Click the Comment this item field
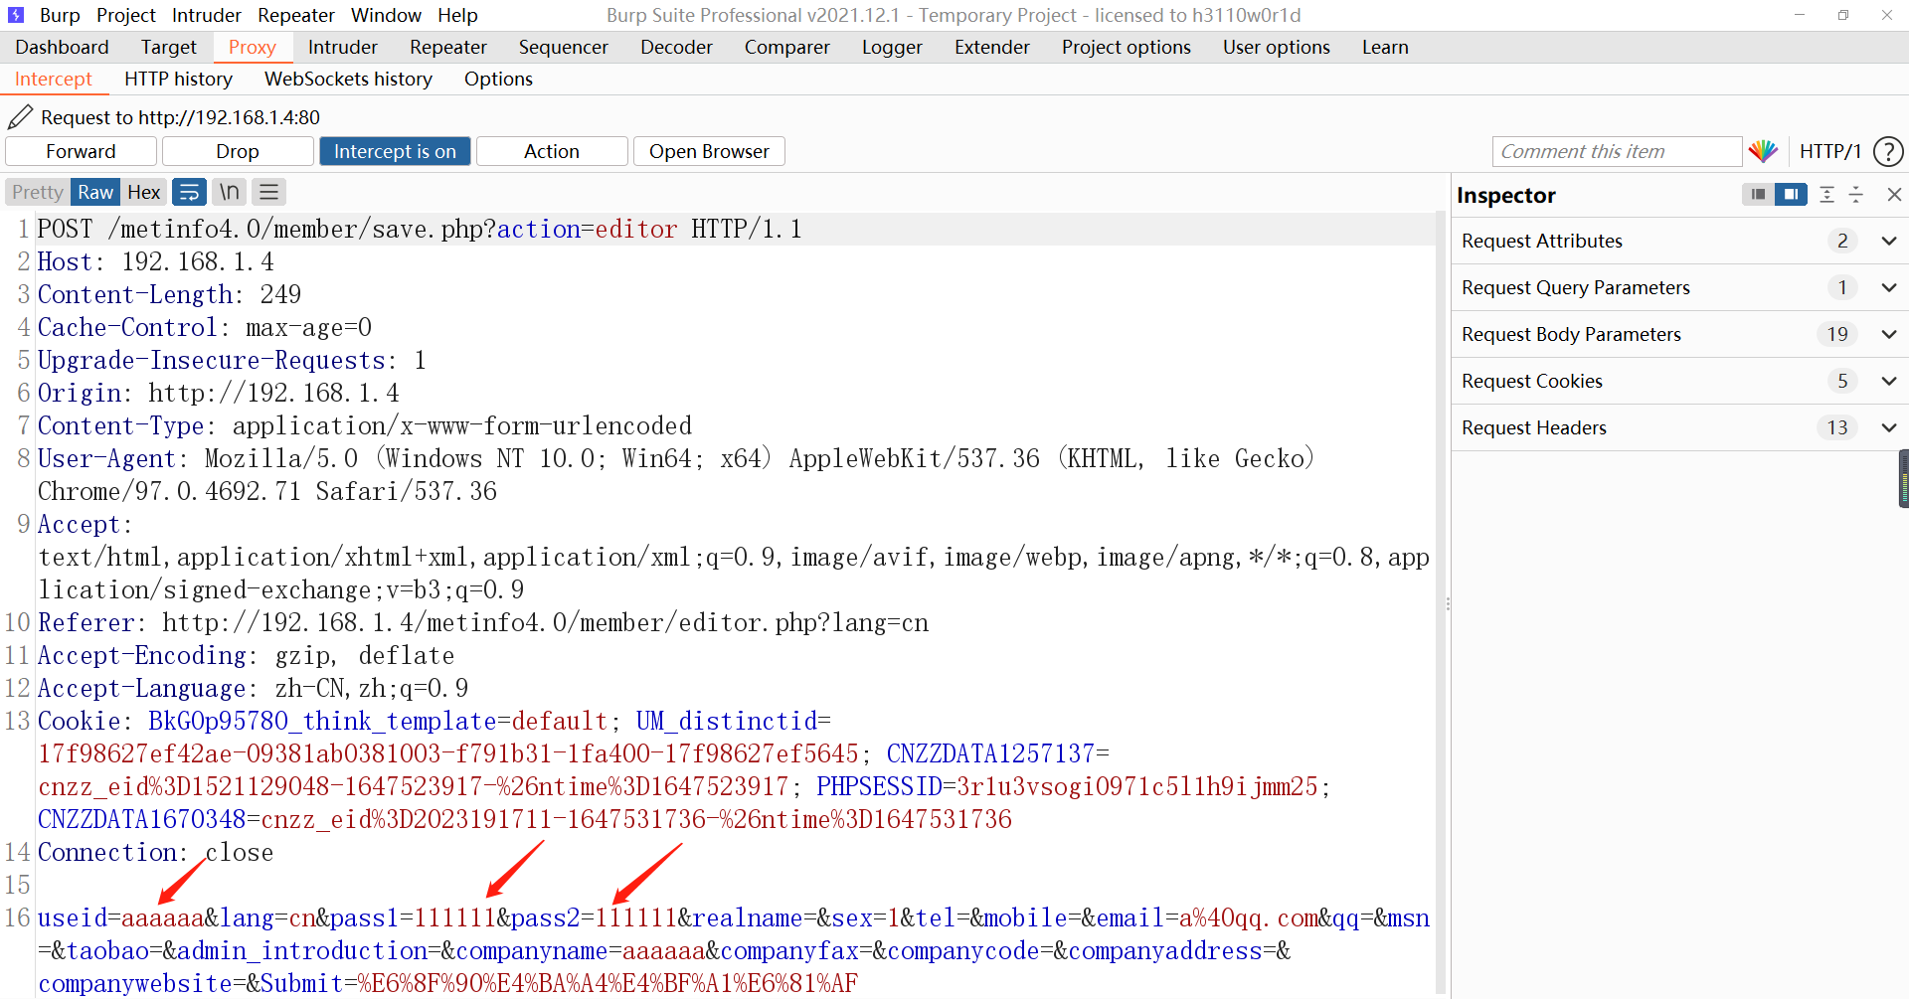This screenshot has width=1909, height=999. tap(1617, 151)
